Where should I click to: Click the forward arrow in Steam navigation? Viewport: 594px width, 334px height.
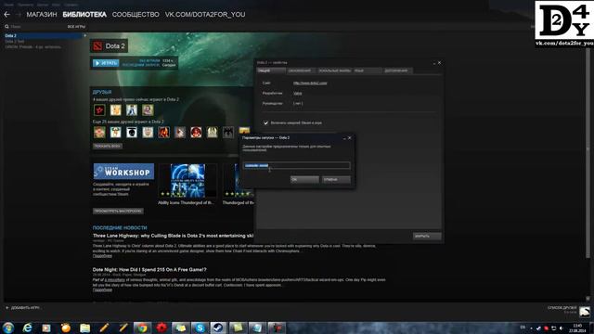18,15
